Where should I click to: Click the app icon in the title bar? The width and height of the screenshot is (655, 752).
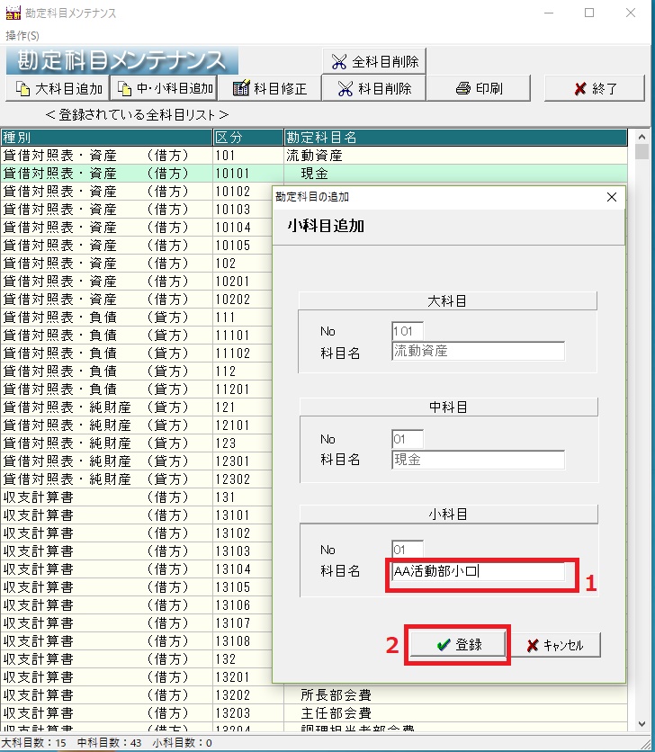[13, 13]
